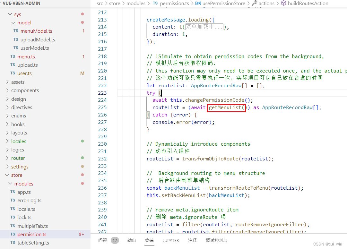The height and width of the screenshot is (249, 347).
Task: Click the TS icon of menuModel.ts
Action: coord(16,31)
